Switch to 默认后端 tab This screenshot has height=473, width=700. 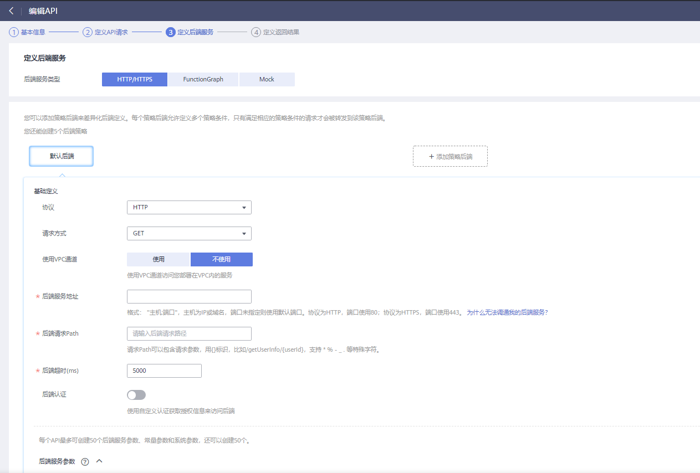pyautogui.click(x=62, y=156)
